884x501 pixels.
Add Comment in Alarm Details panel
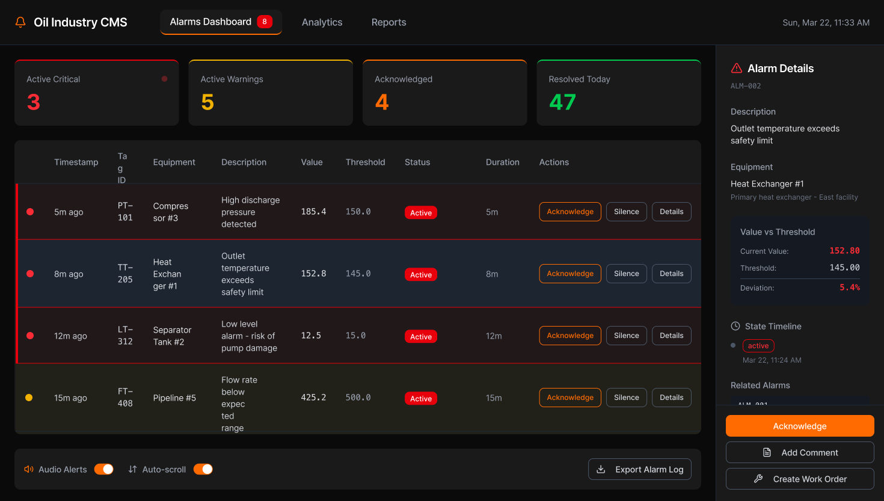[800, 452]
